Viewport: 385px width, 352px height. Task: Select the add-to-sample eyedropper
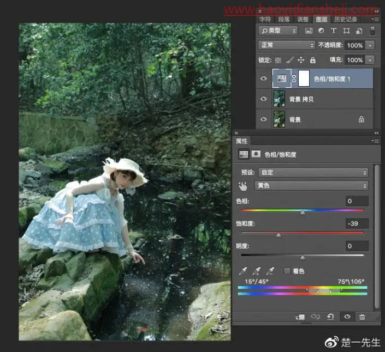pos(257,271)
